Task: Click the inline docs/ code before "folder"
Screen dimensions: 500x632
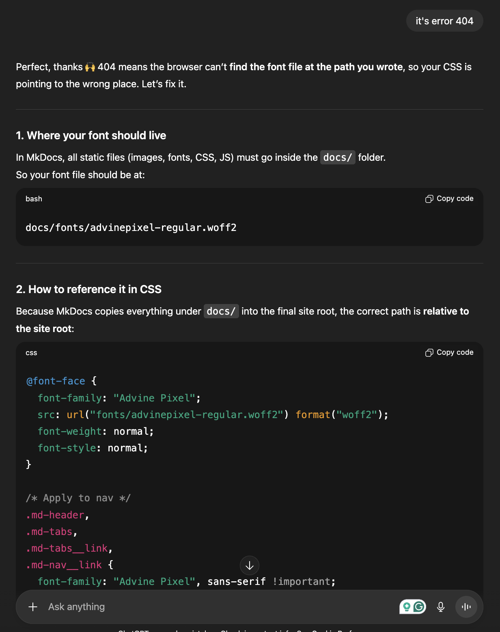Action: (x=338, y=157)
